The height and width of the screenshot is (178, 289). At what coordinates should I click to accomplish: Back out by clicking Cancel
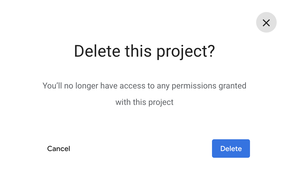[x=59, y=149]
